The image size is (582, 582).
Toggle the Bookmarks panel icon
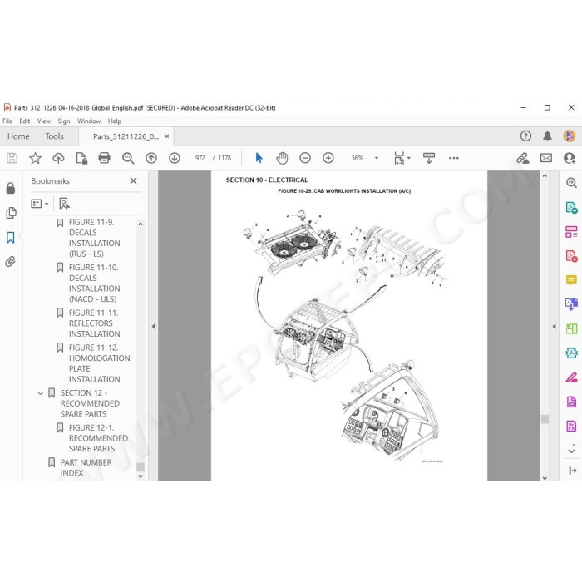click(11, 238)
